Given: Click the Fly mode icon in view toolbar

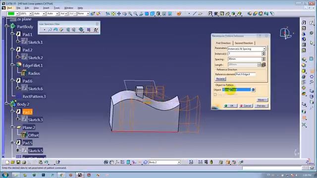Looking at the screenshot, I should point(108,13).
